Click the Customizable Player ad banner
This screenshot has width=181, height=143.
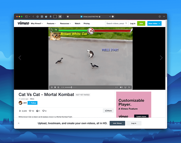click(134, 104)
